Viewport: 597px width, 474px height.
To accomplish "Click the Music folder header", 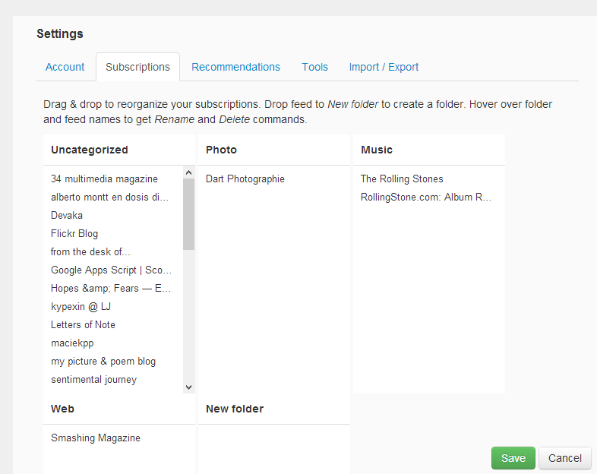I will (377, 150).
